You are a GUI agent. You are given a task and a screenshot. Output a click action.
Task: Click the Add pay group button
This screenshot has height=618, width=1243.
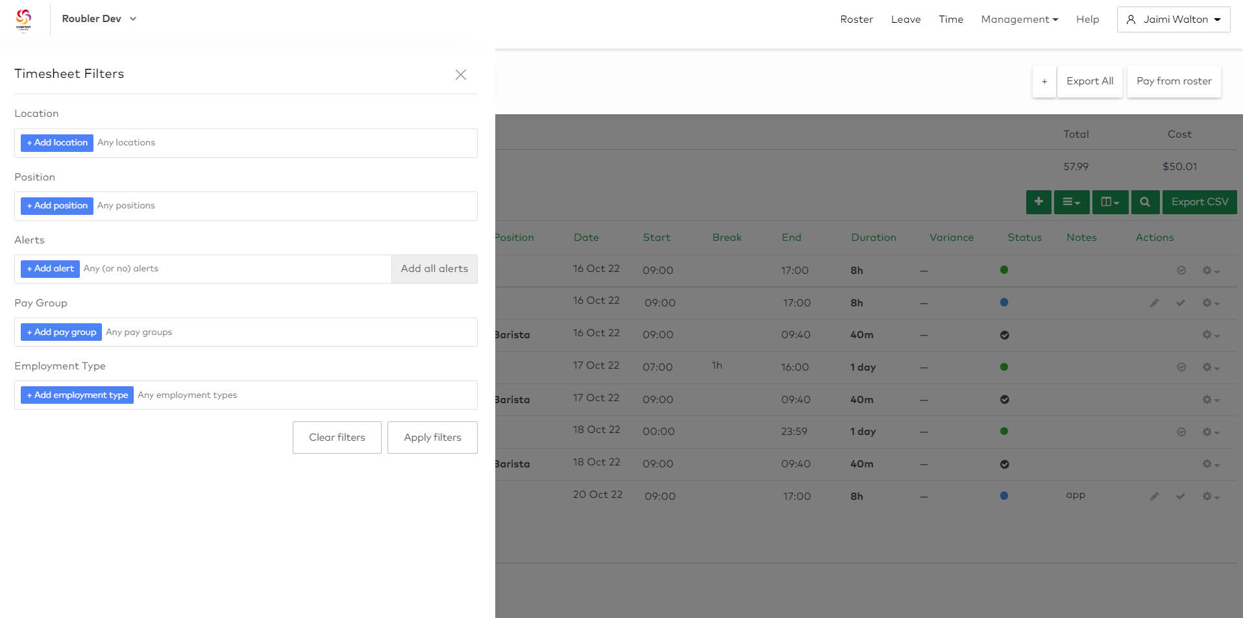(x=61, y=332)
